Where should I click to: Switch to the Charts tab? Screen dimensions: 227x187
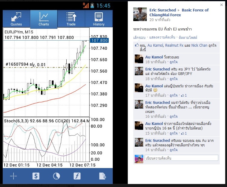(x=44, y=19)
